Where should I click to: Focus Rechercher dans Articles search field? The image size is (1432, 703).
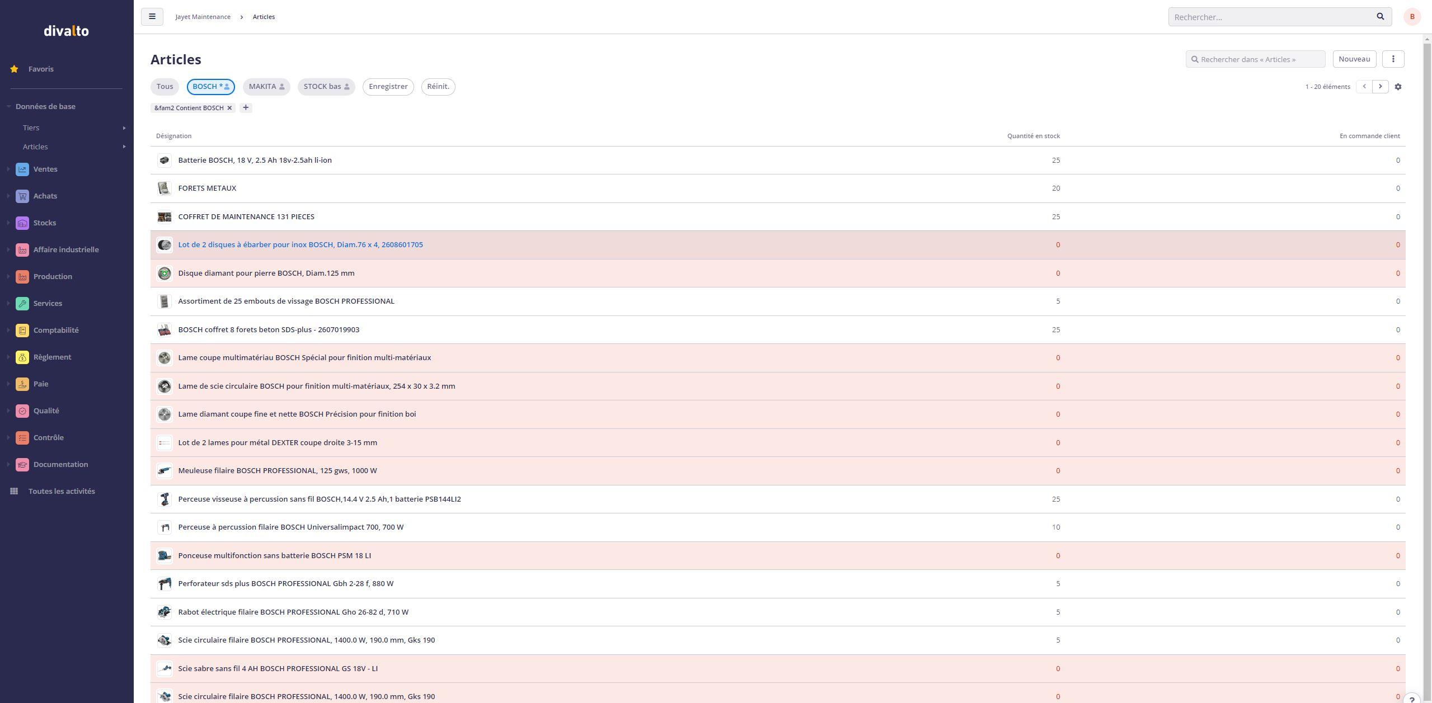pos(1255,59)
